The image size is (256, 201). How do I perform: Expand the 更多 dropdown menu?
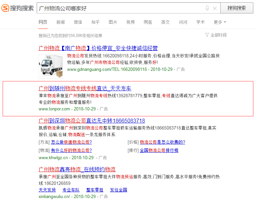click(220, 22)
